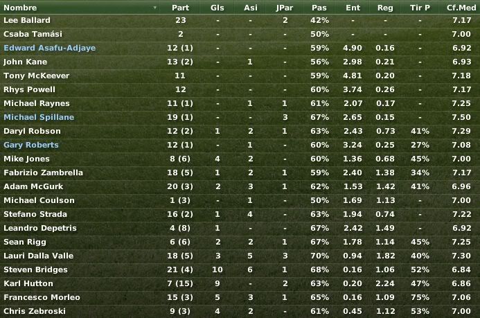Click Chris Zebroski's name
Screen dimensions: 480x318
click(x=35, y=311)
